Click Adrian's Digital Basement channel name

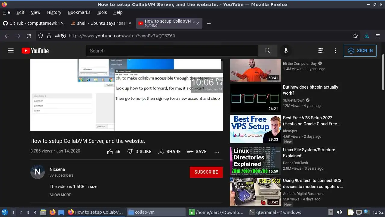303,194
